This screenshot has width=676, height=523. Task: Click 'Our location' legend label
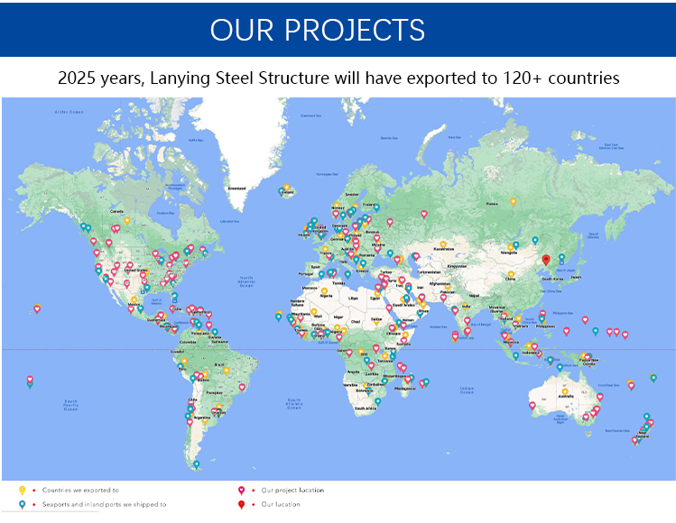[x=281, y=504]
